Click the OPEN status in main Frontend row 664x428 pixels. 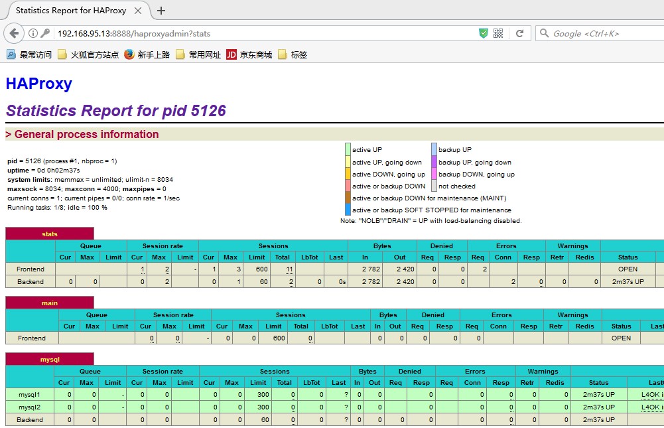click(x=622, y=338)
